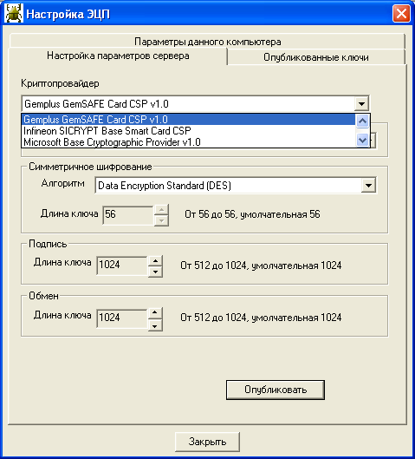
Task: Decrease Обмен key length with down arrow
Action: pos(155,325)
